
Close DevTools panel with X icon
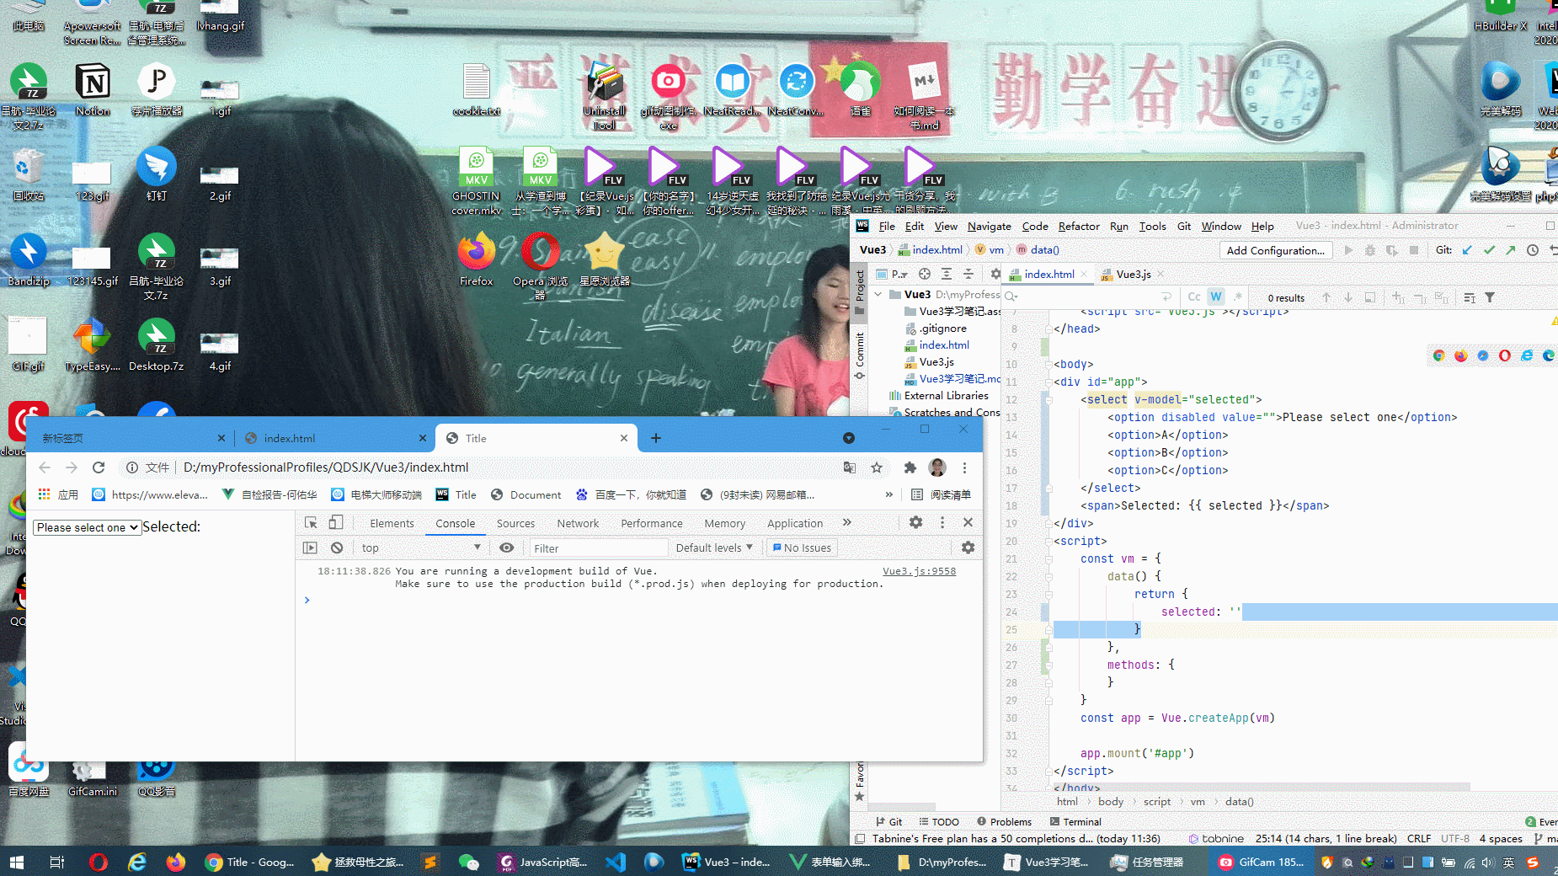(968, 522)
